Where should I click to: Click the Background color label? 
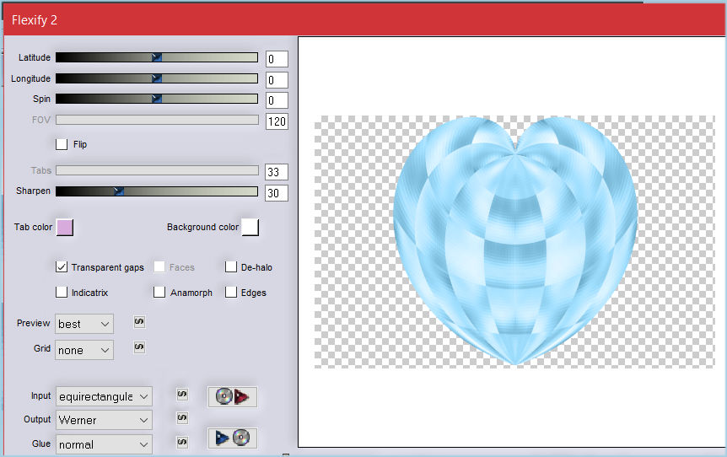click(202, 227)
